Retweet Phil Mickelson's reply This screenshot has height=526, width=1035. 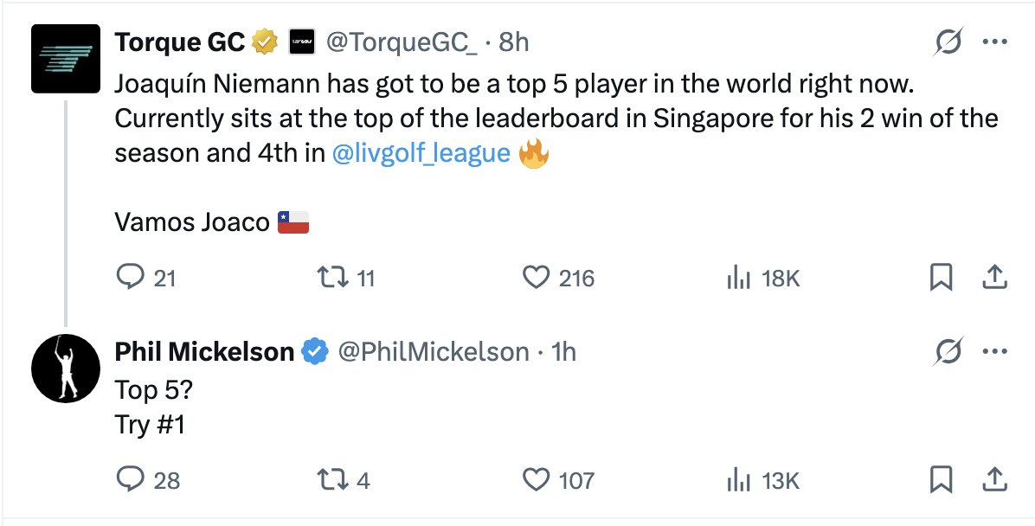point(332,479)
